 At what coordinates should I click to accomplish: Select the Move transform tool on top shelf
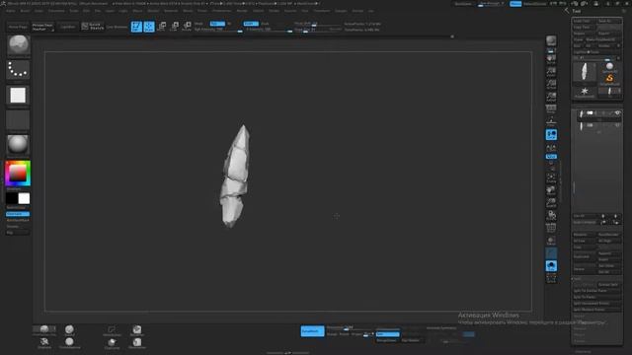[162, 27]
